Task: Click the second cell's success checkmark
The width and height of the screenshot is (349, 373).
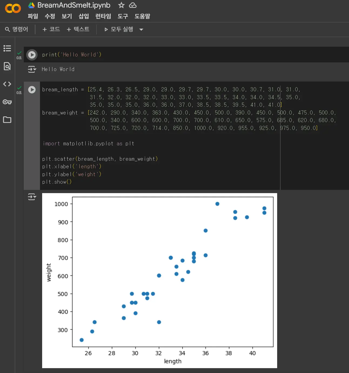Action: [x=19, y=88]
